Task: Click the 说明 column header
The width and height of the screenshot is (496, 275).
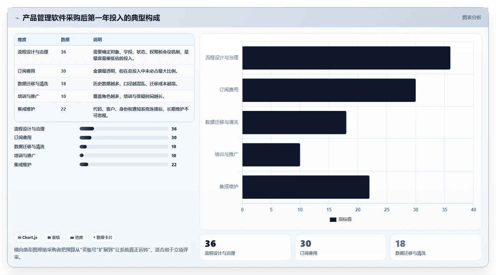Action: [98, 40]
